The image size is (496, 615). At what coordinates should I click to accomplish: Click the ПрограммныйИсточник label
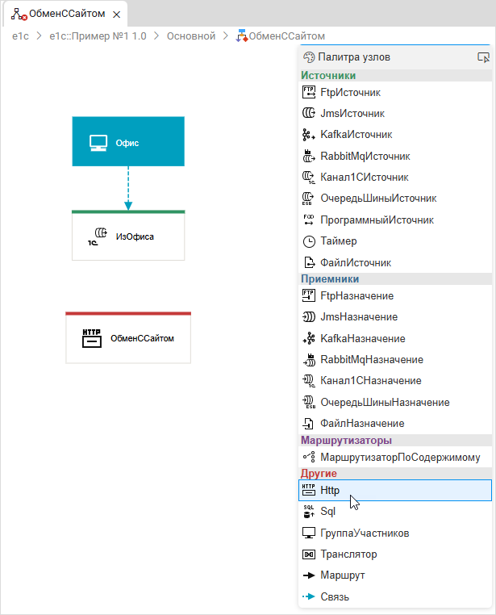coord(377,220)
